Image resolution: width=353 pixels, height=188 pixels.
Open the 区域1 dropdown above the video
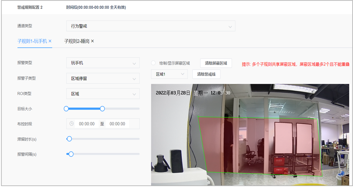169,74
